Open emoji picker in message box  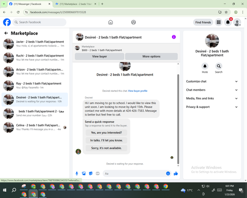(168, 173)
